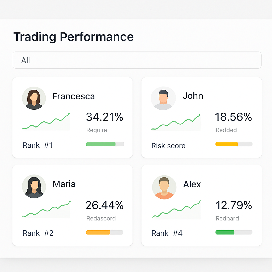
Task: Select the John name link
Action: pos(193,96)
